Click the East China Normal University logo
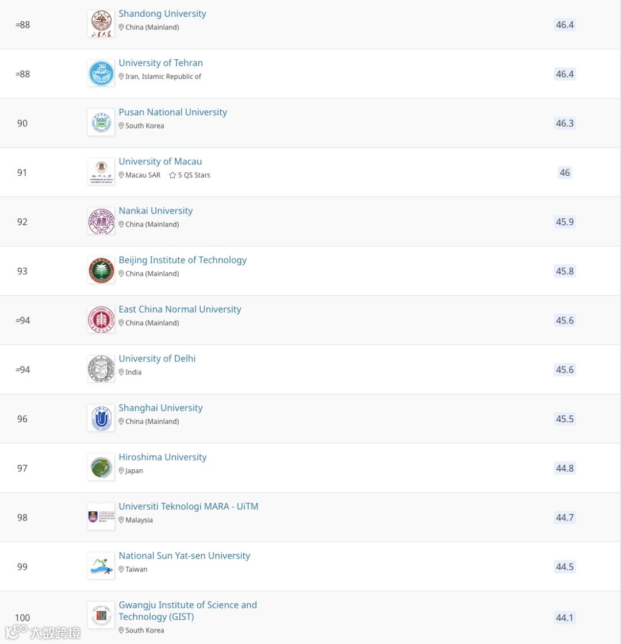The height and width of the screenshot is (644, 621). pyautogui.click(x=101, y=320)
